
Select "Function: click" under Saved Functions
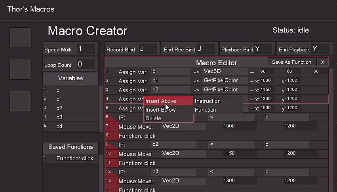coord(70,158)
